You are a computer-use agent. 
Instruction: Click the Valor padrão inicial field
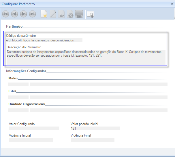coord(95,129)
